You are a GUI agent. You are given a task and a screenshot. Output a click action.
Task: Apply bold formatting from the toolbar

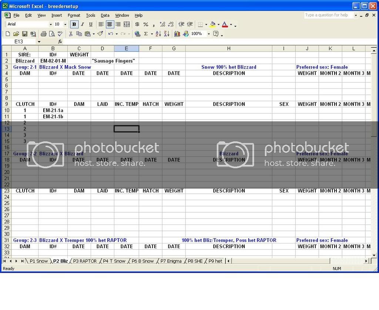coord(74,24)
